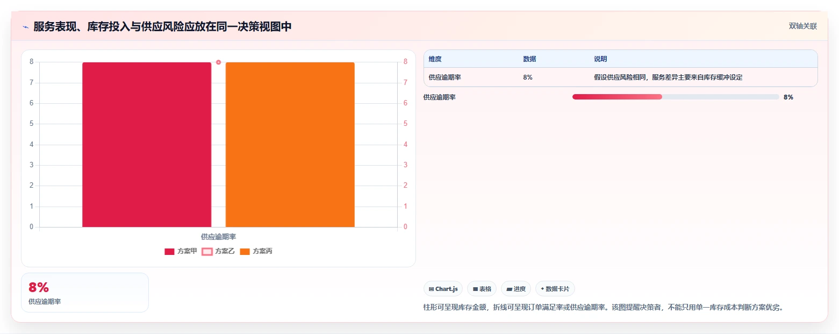839x334 pixels.
Task: Click the 供应逾期率 x-axis label under chart
Action: point(219,237)
